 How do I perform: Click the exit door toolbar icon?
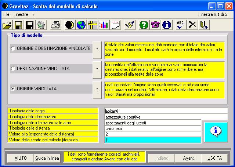point(204,25)
